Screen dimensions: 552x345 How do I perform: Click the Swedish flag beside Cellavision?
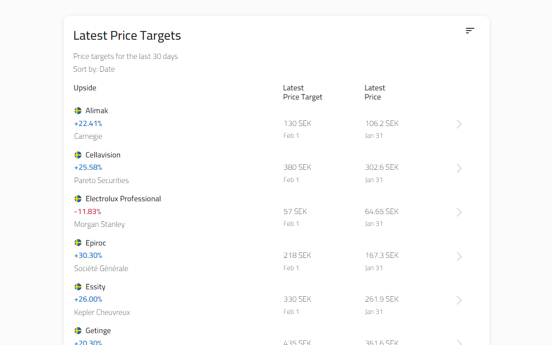[x=78, y=155]
